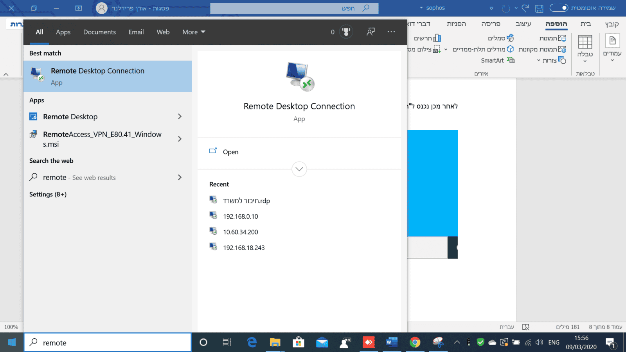Open the green shield security tray icon
This screenshot has width=626, height=352.
480,343
